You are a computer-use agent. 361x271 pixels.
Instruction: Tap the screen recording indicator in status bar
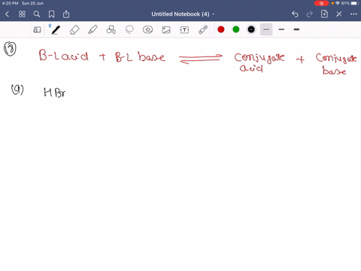(x=321, y=3)
